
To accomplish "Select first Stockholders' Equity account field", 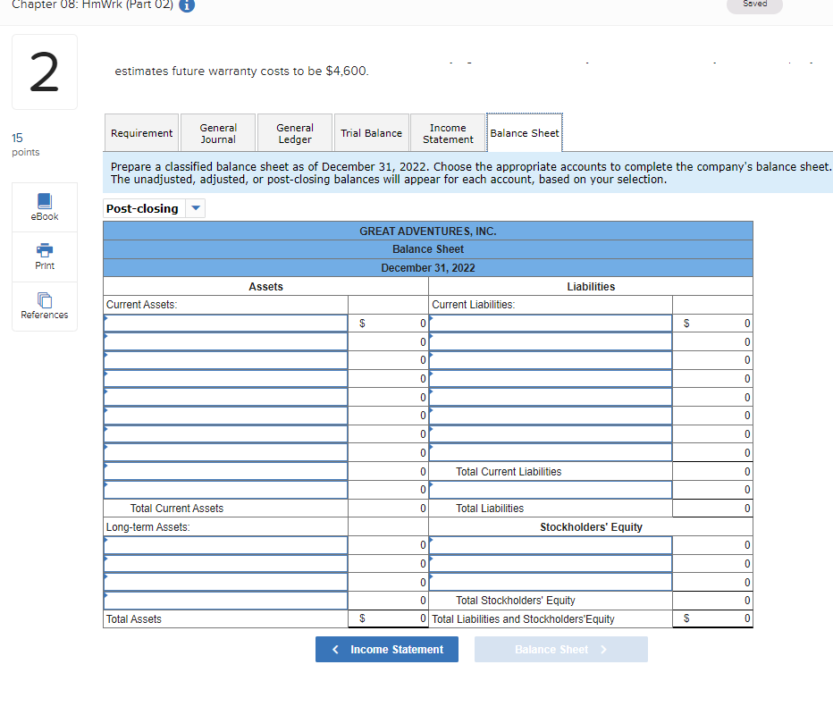I will pos(551,545).
